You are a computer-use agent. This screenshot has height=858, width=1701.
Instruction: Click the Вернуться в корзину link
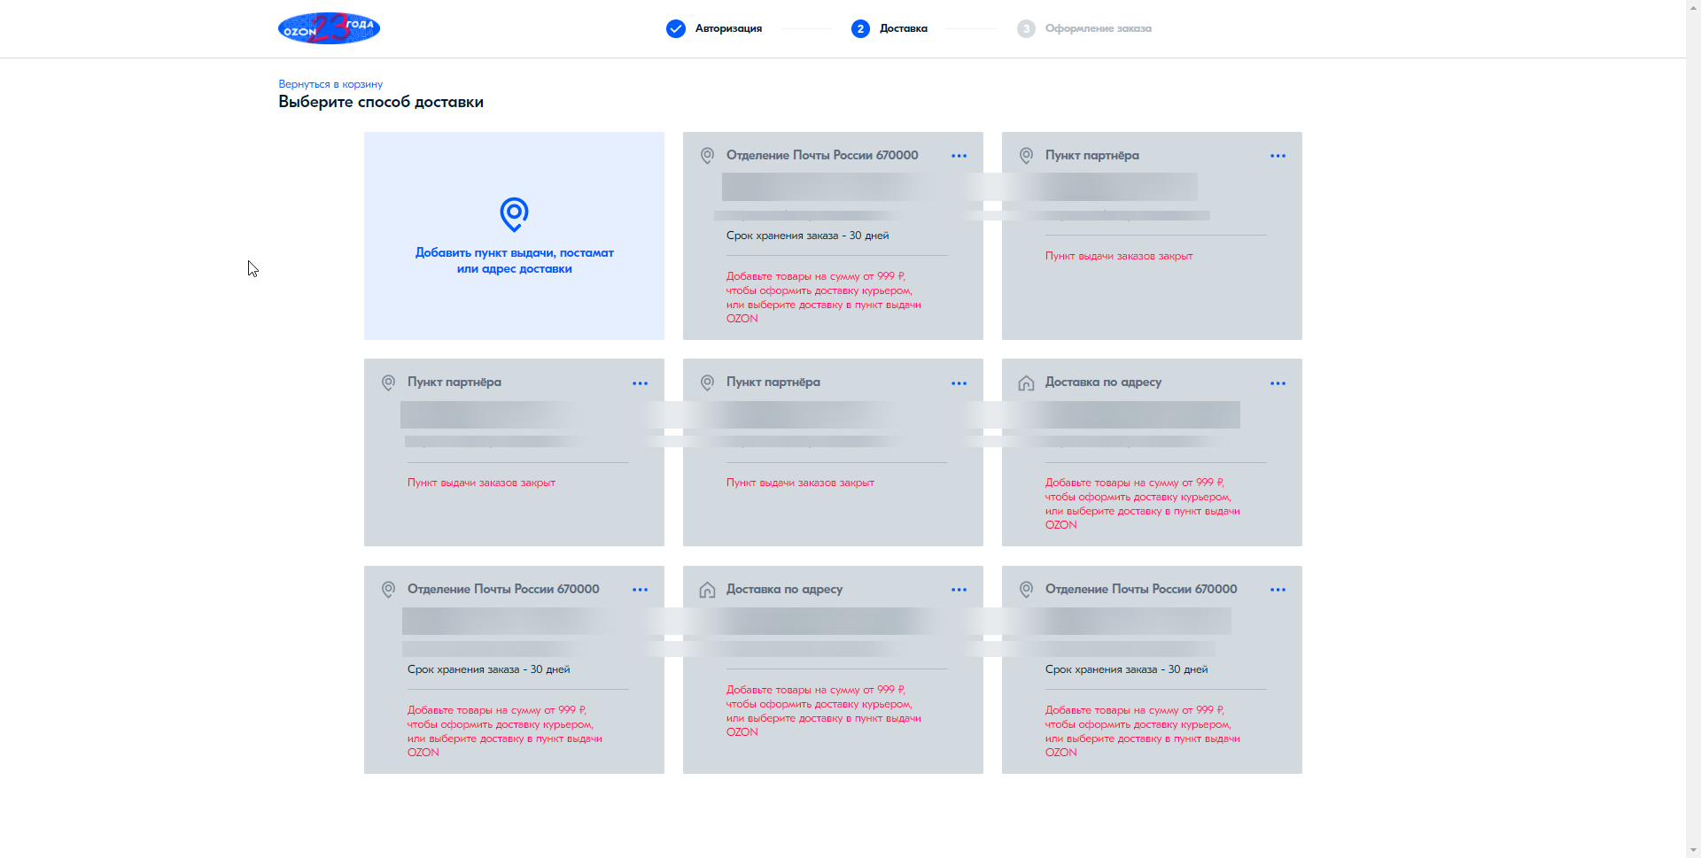(330, 84)
